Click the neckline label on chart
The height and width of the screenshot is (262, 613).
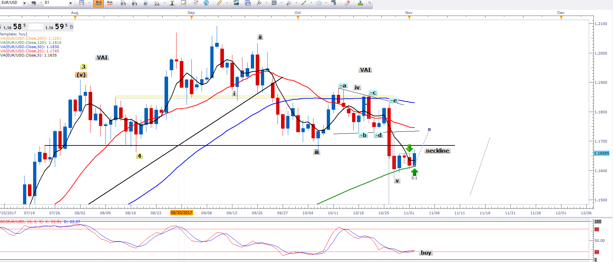(437, 151)
